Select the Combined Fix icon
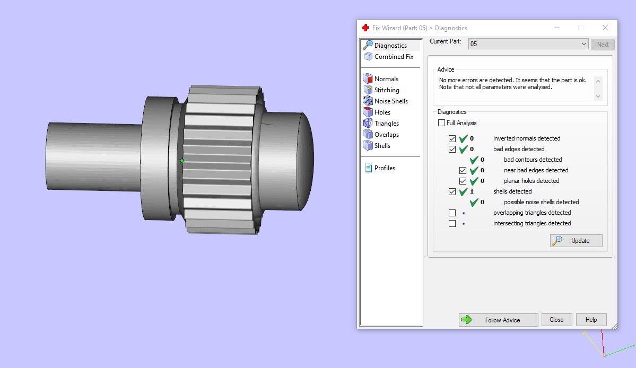 point(368,56)
